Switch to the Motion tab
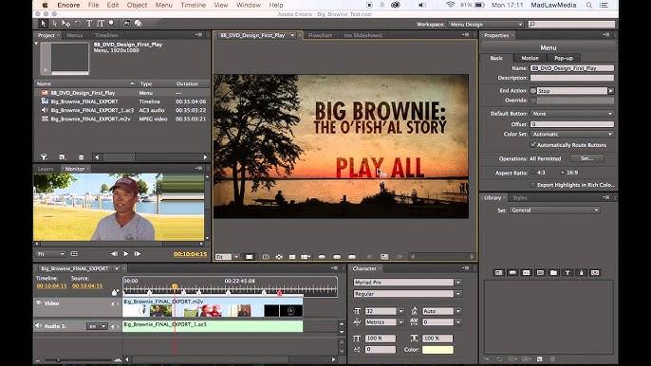 pyautogui.click(x=530, y=58)
